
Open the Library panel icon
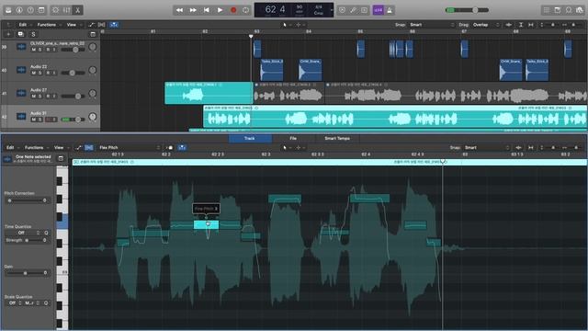(x=8, y=10)
